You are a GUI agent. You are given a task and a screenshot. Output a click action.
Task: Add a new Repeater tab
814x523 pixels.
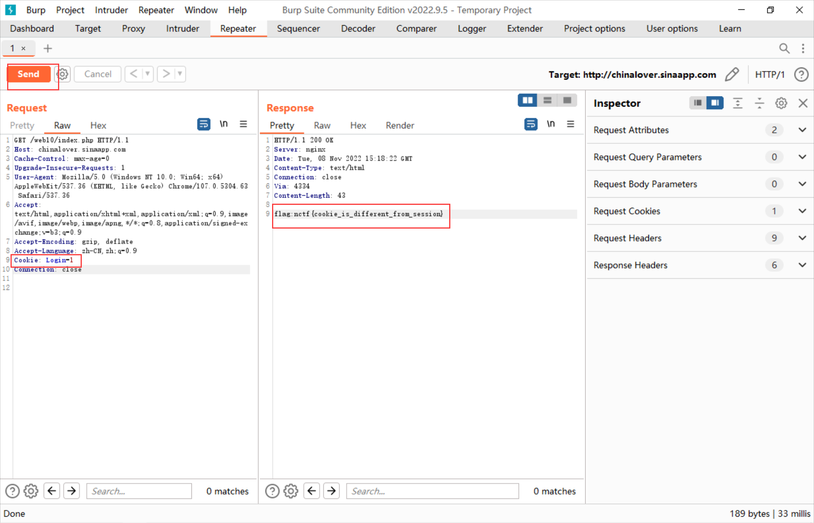pyautogui.click(x=48, y=49)
